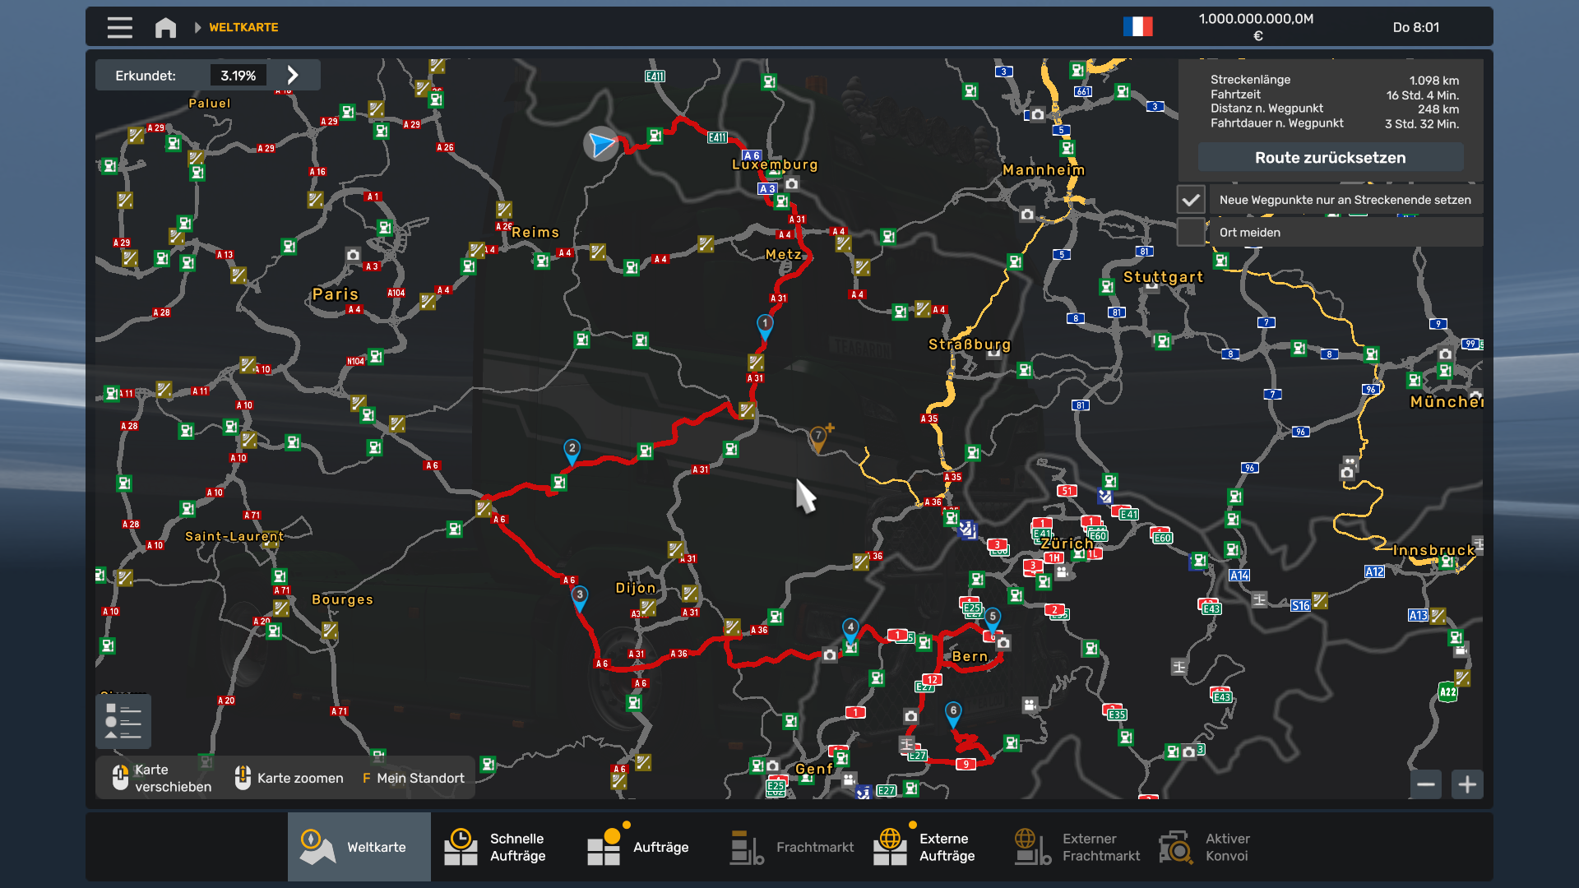Click the orange waypoint 7 marker
The image size is (1579, 888).
point(818,437)
